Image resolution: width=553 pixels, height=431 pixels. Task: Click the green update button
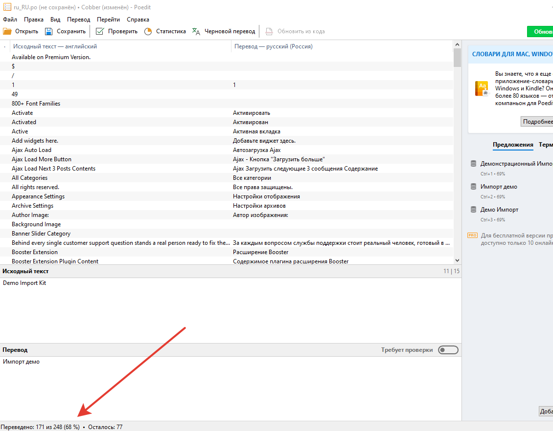tap(540, 31)
